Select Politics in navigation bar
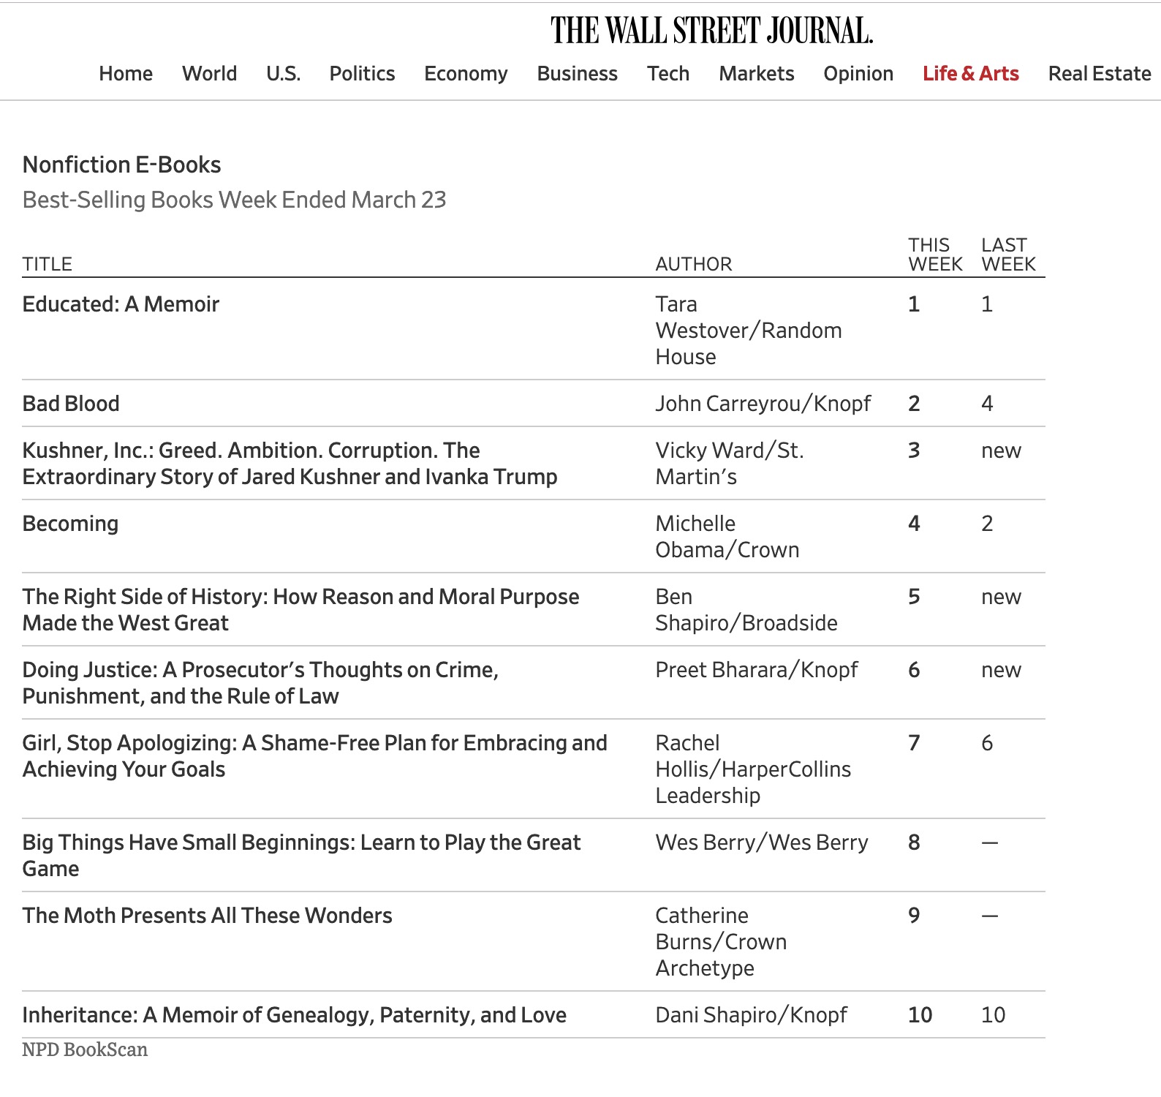The image size is (1161, 1097). point(362,74)
